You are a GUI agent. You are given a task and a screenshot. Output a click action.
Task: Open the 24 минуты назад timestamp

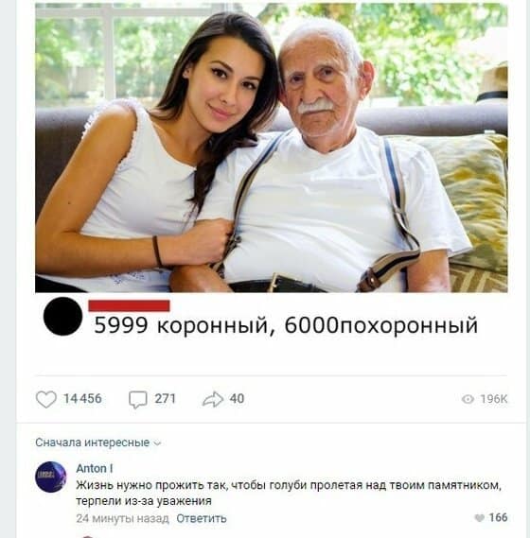point(123,518)
